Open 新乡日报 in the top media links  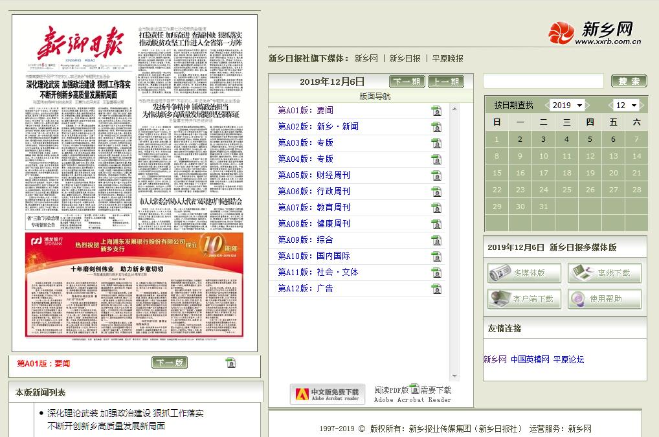pos(405,58)
